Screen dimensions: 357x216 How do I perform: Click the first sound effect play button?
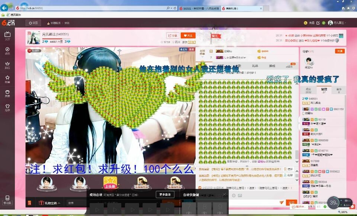coord(97,209)
